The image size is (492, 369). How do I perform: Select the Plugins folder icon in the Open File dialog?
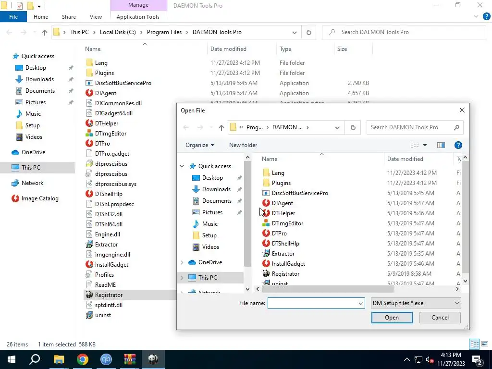point(266,183)
